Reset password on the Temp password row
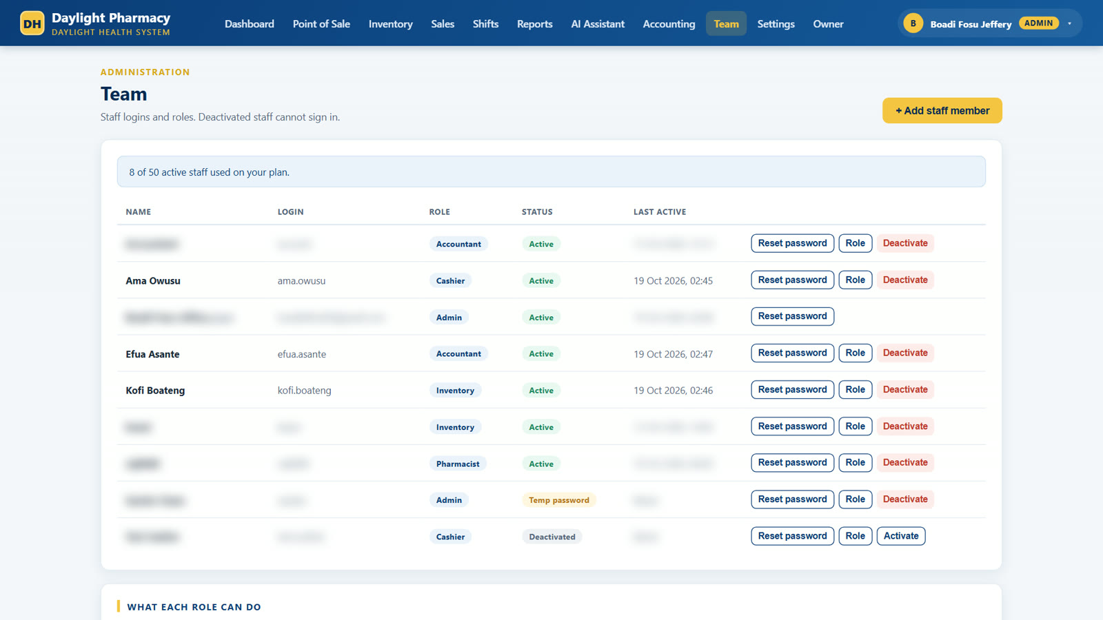The height and width of the screenshot is (620, 1103). click(x=792, y=499)
